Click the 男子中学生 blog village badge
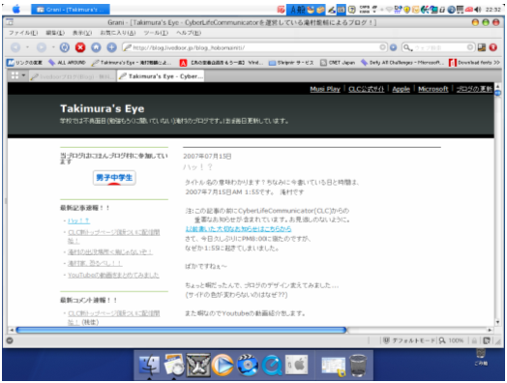 (x=114, y=177)
